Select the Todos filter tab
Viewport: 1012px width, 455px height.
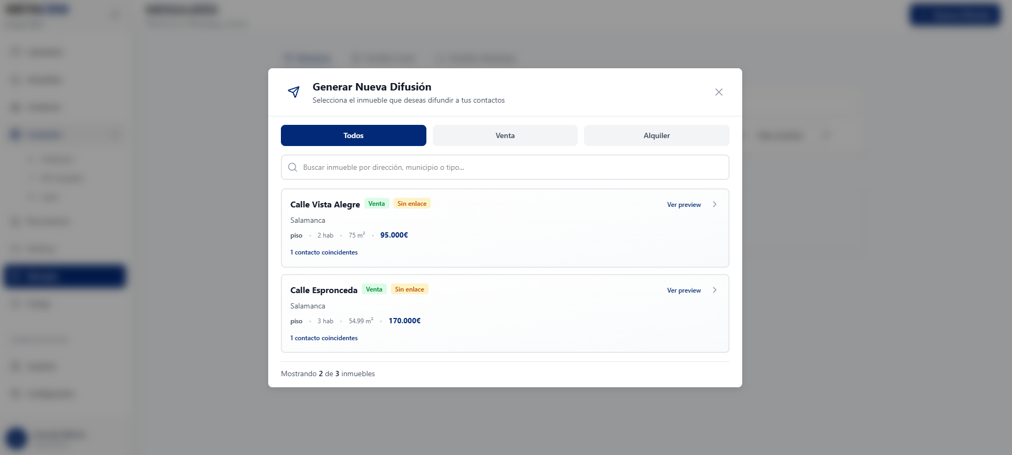pyautogui.click(x=353, y=135)
